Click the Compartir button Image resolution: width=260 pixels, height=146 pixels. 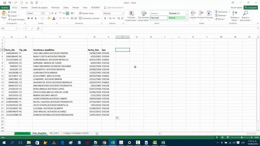pyautogui.click(x=251, y=8)
